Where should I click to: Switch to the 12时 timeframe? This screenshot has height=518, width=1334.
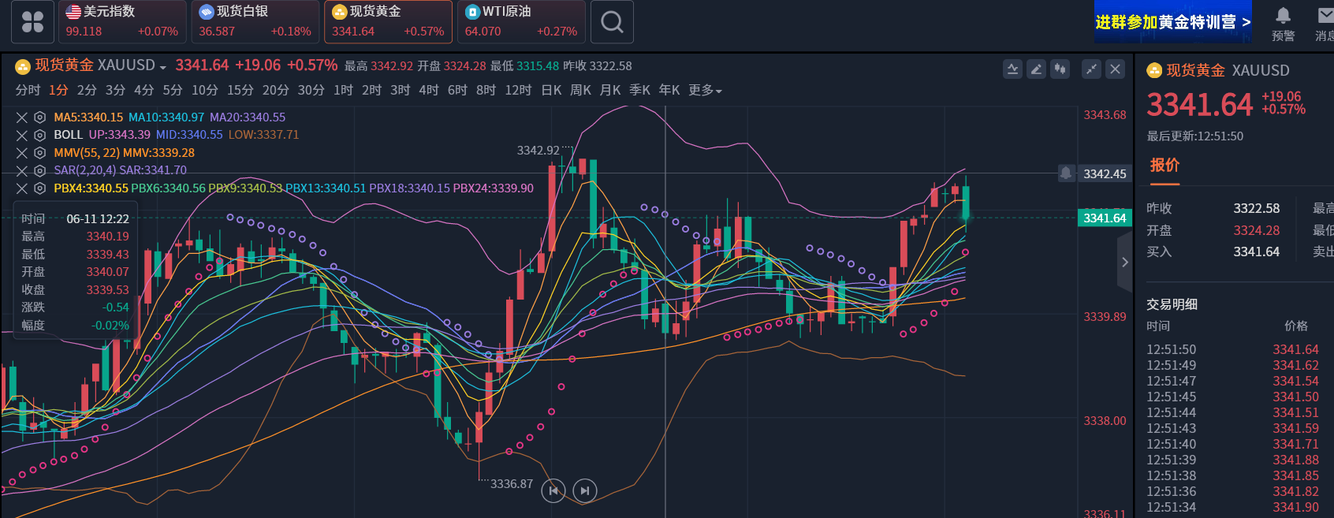tap(518, 91)
